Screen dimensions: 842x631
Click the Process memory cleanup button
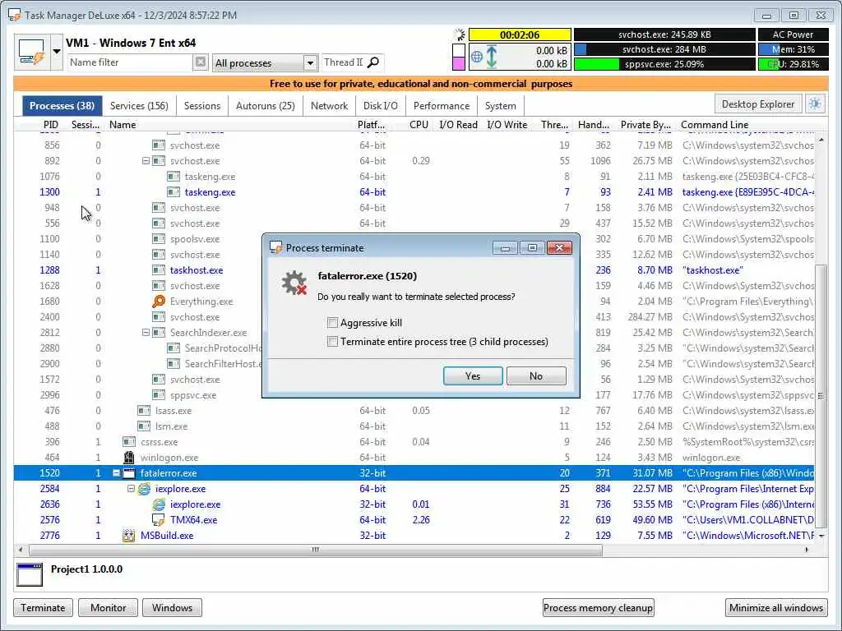pos(599,608)
